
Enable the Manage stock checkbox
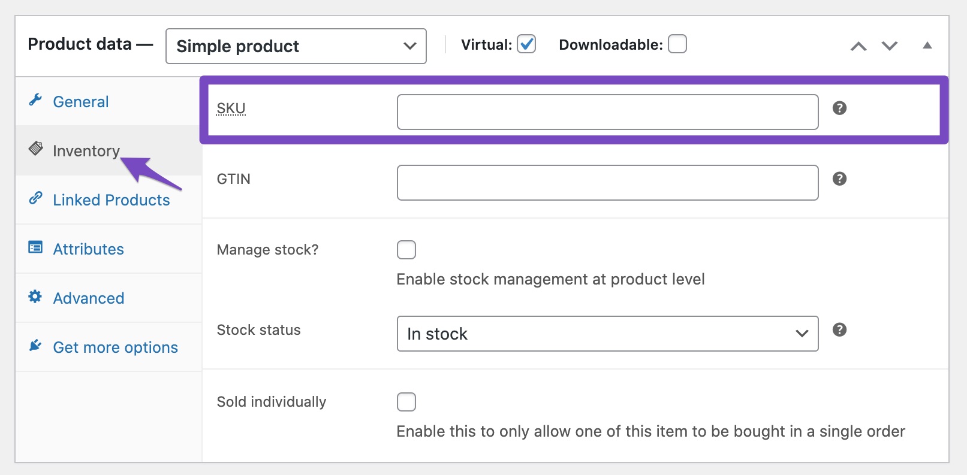coord(406,250)
